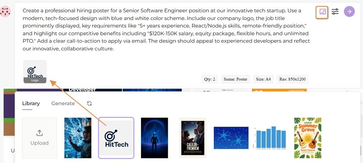The height and width of the screenshot is (163, 363).
Task: Change the Scene: Poster setting
Action: click(x=235, y=79)
